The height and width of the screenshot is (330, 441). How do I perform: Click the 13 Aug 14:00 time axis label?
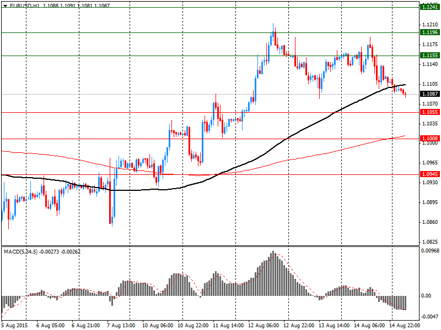335,326
